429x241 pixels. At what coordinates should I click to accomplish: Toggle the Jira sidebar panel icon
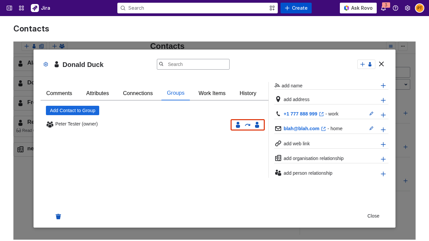coord(9,8)
